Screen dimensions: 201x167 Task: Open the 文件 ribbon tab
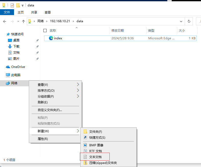(x=7, y=12)
